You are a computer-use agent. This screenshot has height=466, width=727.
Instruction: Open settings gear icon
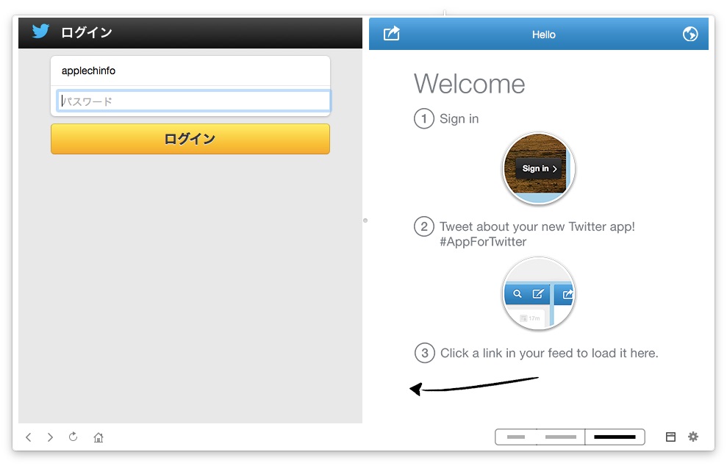pyautogui.click(x=693, y=437)
